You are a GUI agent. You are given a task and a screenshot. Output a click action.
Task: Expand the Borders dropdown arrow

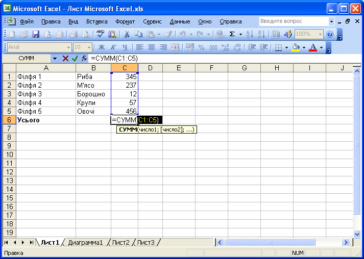tap(286, 48)
